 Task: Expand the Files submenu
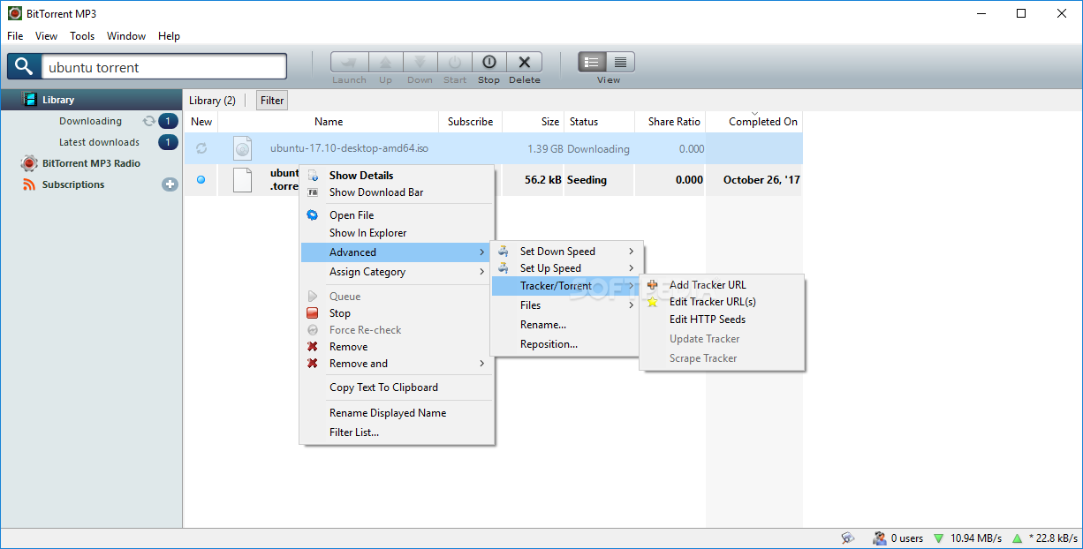[x=566, y=305]
